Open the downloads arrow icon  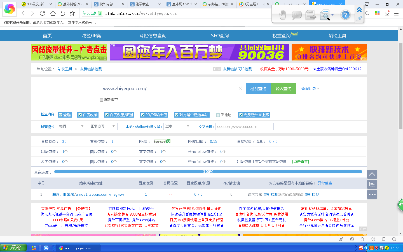point(387,13)
